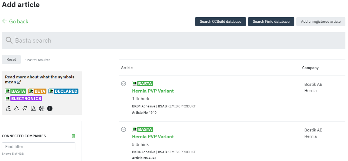Viewport: 348px width, 161px height.
Task: Open Search CCBuild database
Action: (220, 22)
